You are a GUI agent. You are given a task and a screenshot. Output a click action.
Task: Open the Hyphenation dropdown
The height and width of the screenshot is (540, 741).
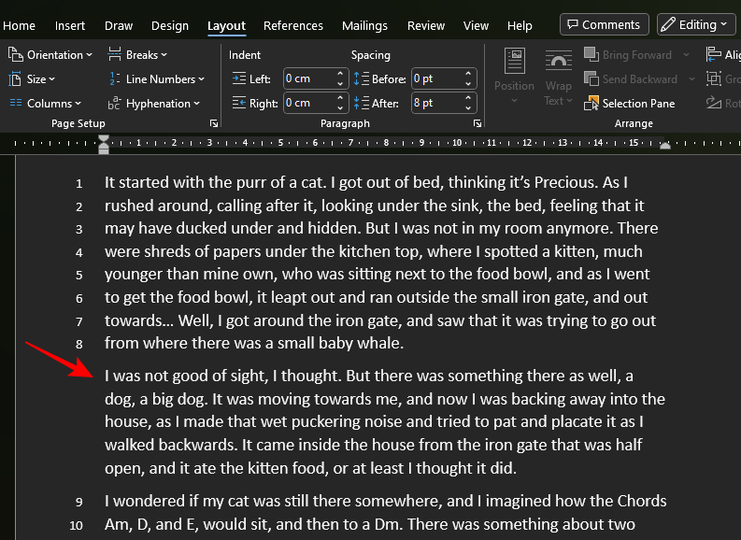[x=154, y=103]
